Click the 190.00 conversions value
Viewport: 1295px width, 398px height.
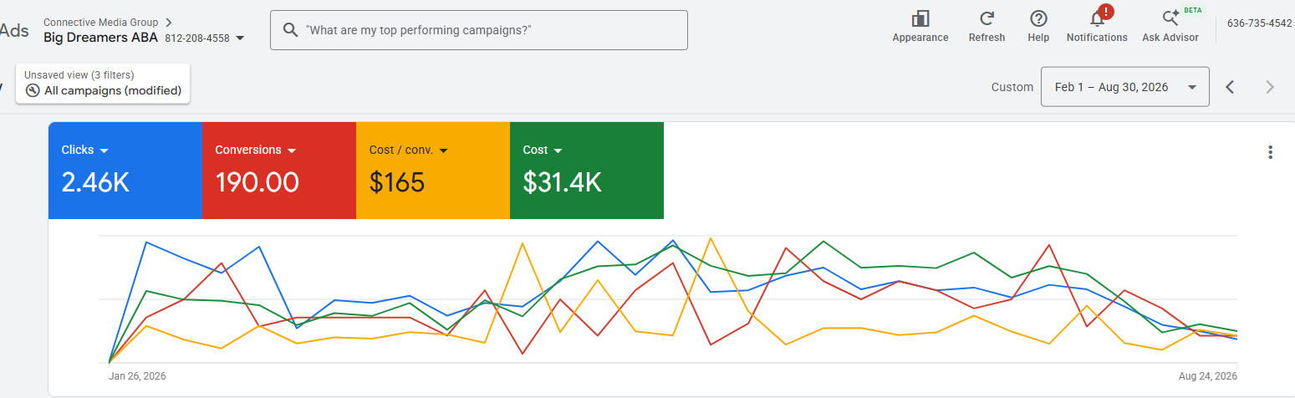pos(257,182)
